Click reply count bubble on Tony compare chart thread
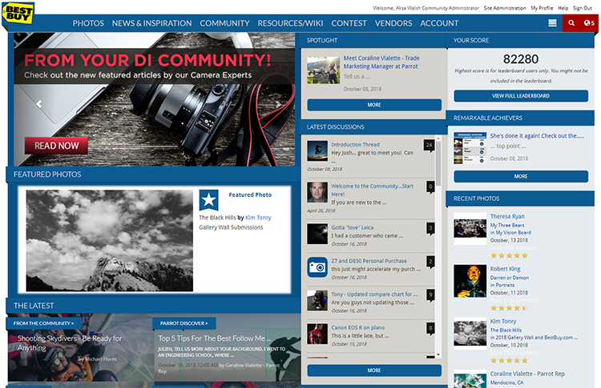The height and width of the screenshot is (388, 601). click(x=430, y=295)
